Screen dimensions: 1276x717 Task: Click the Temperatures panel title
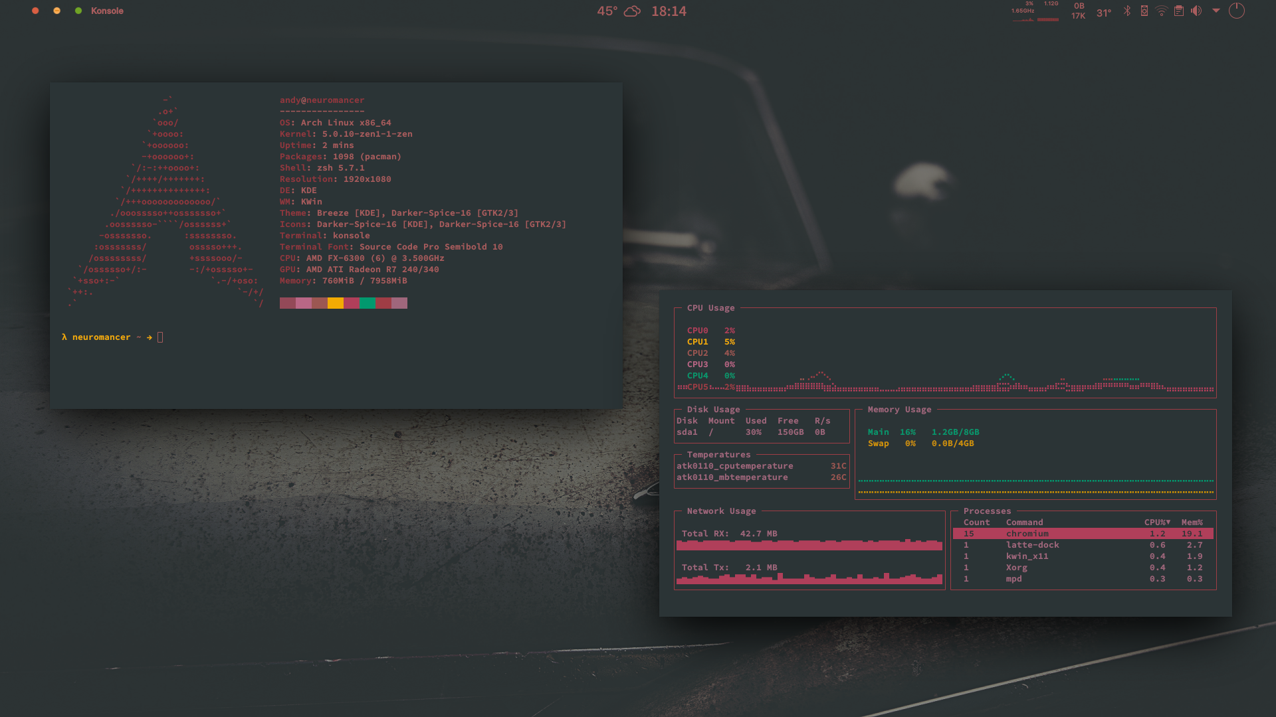tap(719, 455)
